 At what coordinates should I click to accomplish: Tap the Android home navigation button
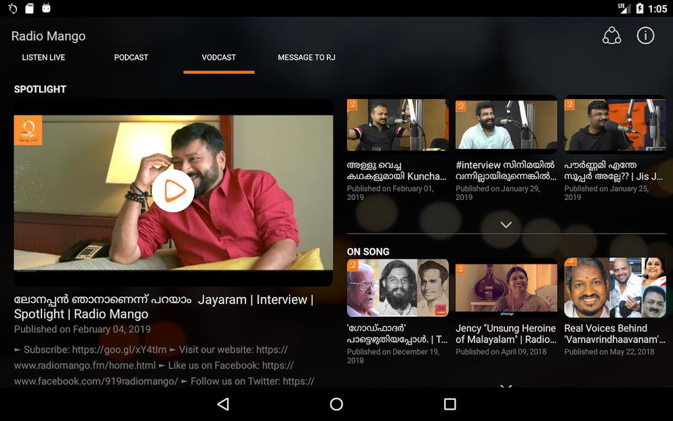click(x=336, y=404)
